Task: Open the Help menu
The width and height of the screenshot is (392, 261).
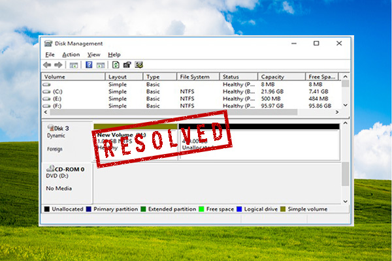Action: [x=114, y=55]
